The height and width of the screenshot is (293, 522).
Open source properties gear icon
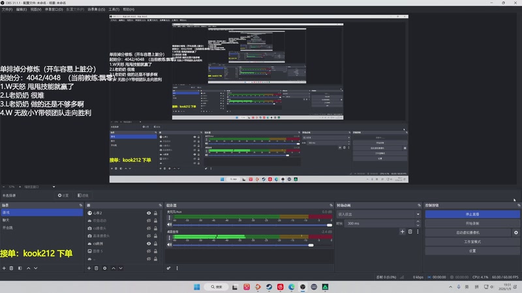(x=104, y=268)
